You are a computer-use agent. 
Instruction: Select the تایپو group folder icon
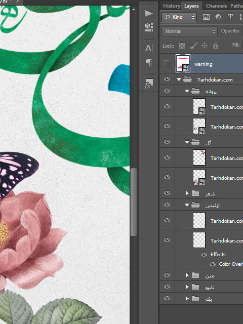tap(195, 287)
